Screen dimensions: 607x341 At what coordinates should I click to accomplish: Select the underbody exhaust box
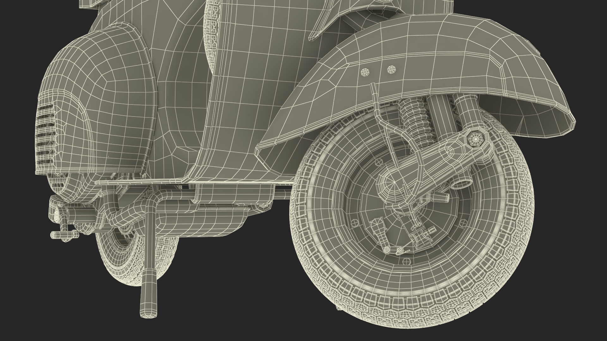tap(202, 223)
